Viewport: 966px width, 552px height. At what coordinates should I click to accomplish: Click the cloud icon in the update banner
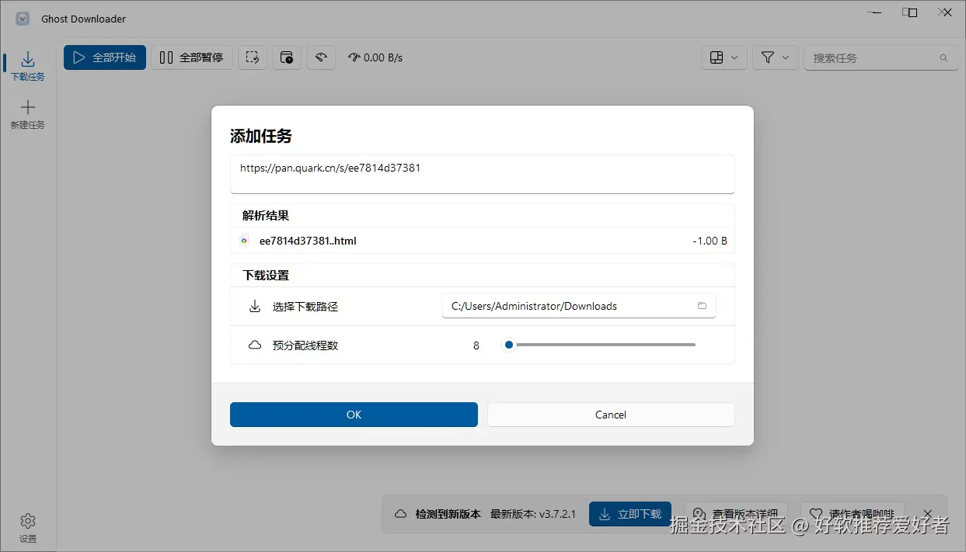pos(401,514)
